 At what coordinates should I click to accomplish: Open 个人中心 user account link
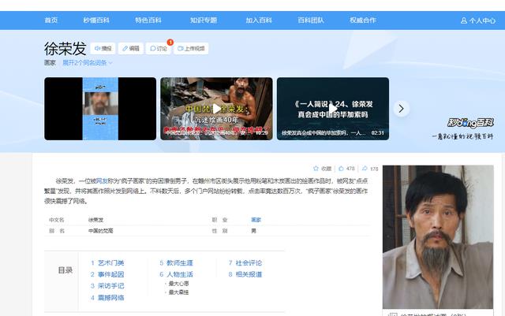(x=478, y=20)
